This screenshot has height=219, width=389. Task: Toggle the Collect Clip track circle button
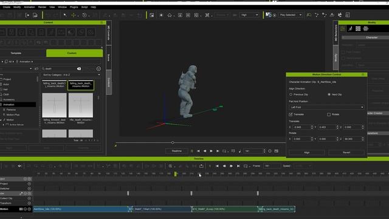point(29,198)
